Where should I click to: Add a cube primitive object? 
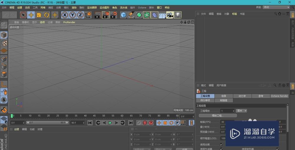click(x=123, y=15)
